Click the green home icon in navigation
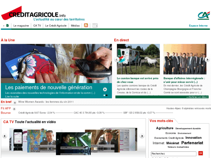This screenshot has width=211, height=158. [8, 26]
